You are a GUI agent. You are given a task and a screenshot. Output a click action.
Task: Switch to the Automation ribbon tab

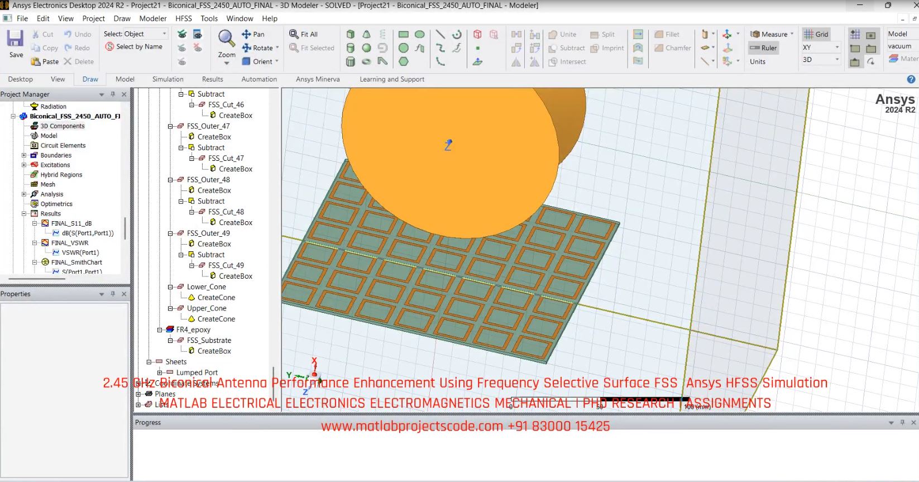click(x=259, y=79)
